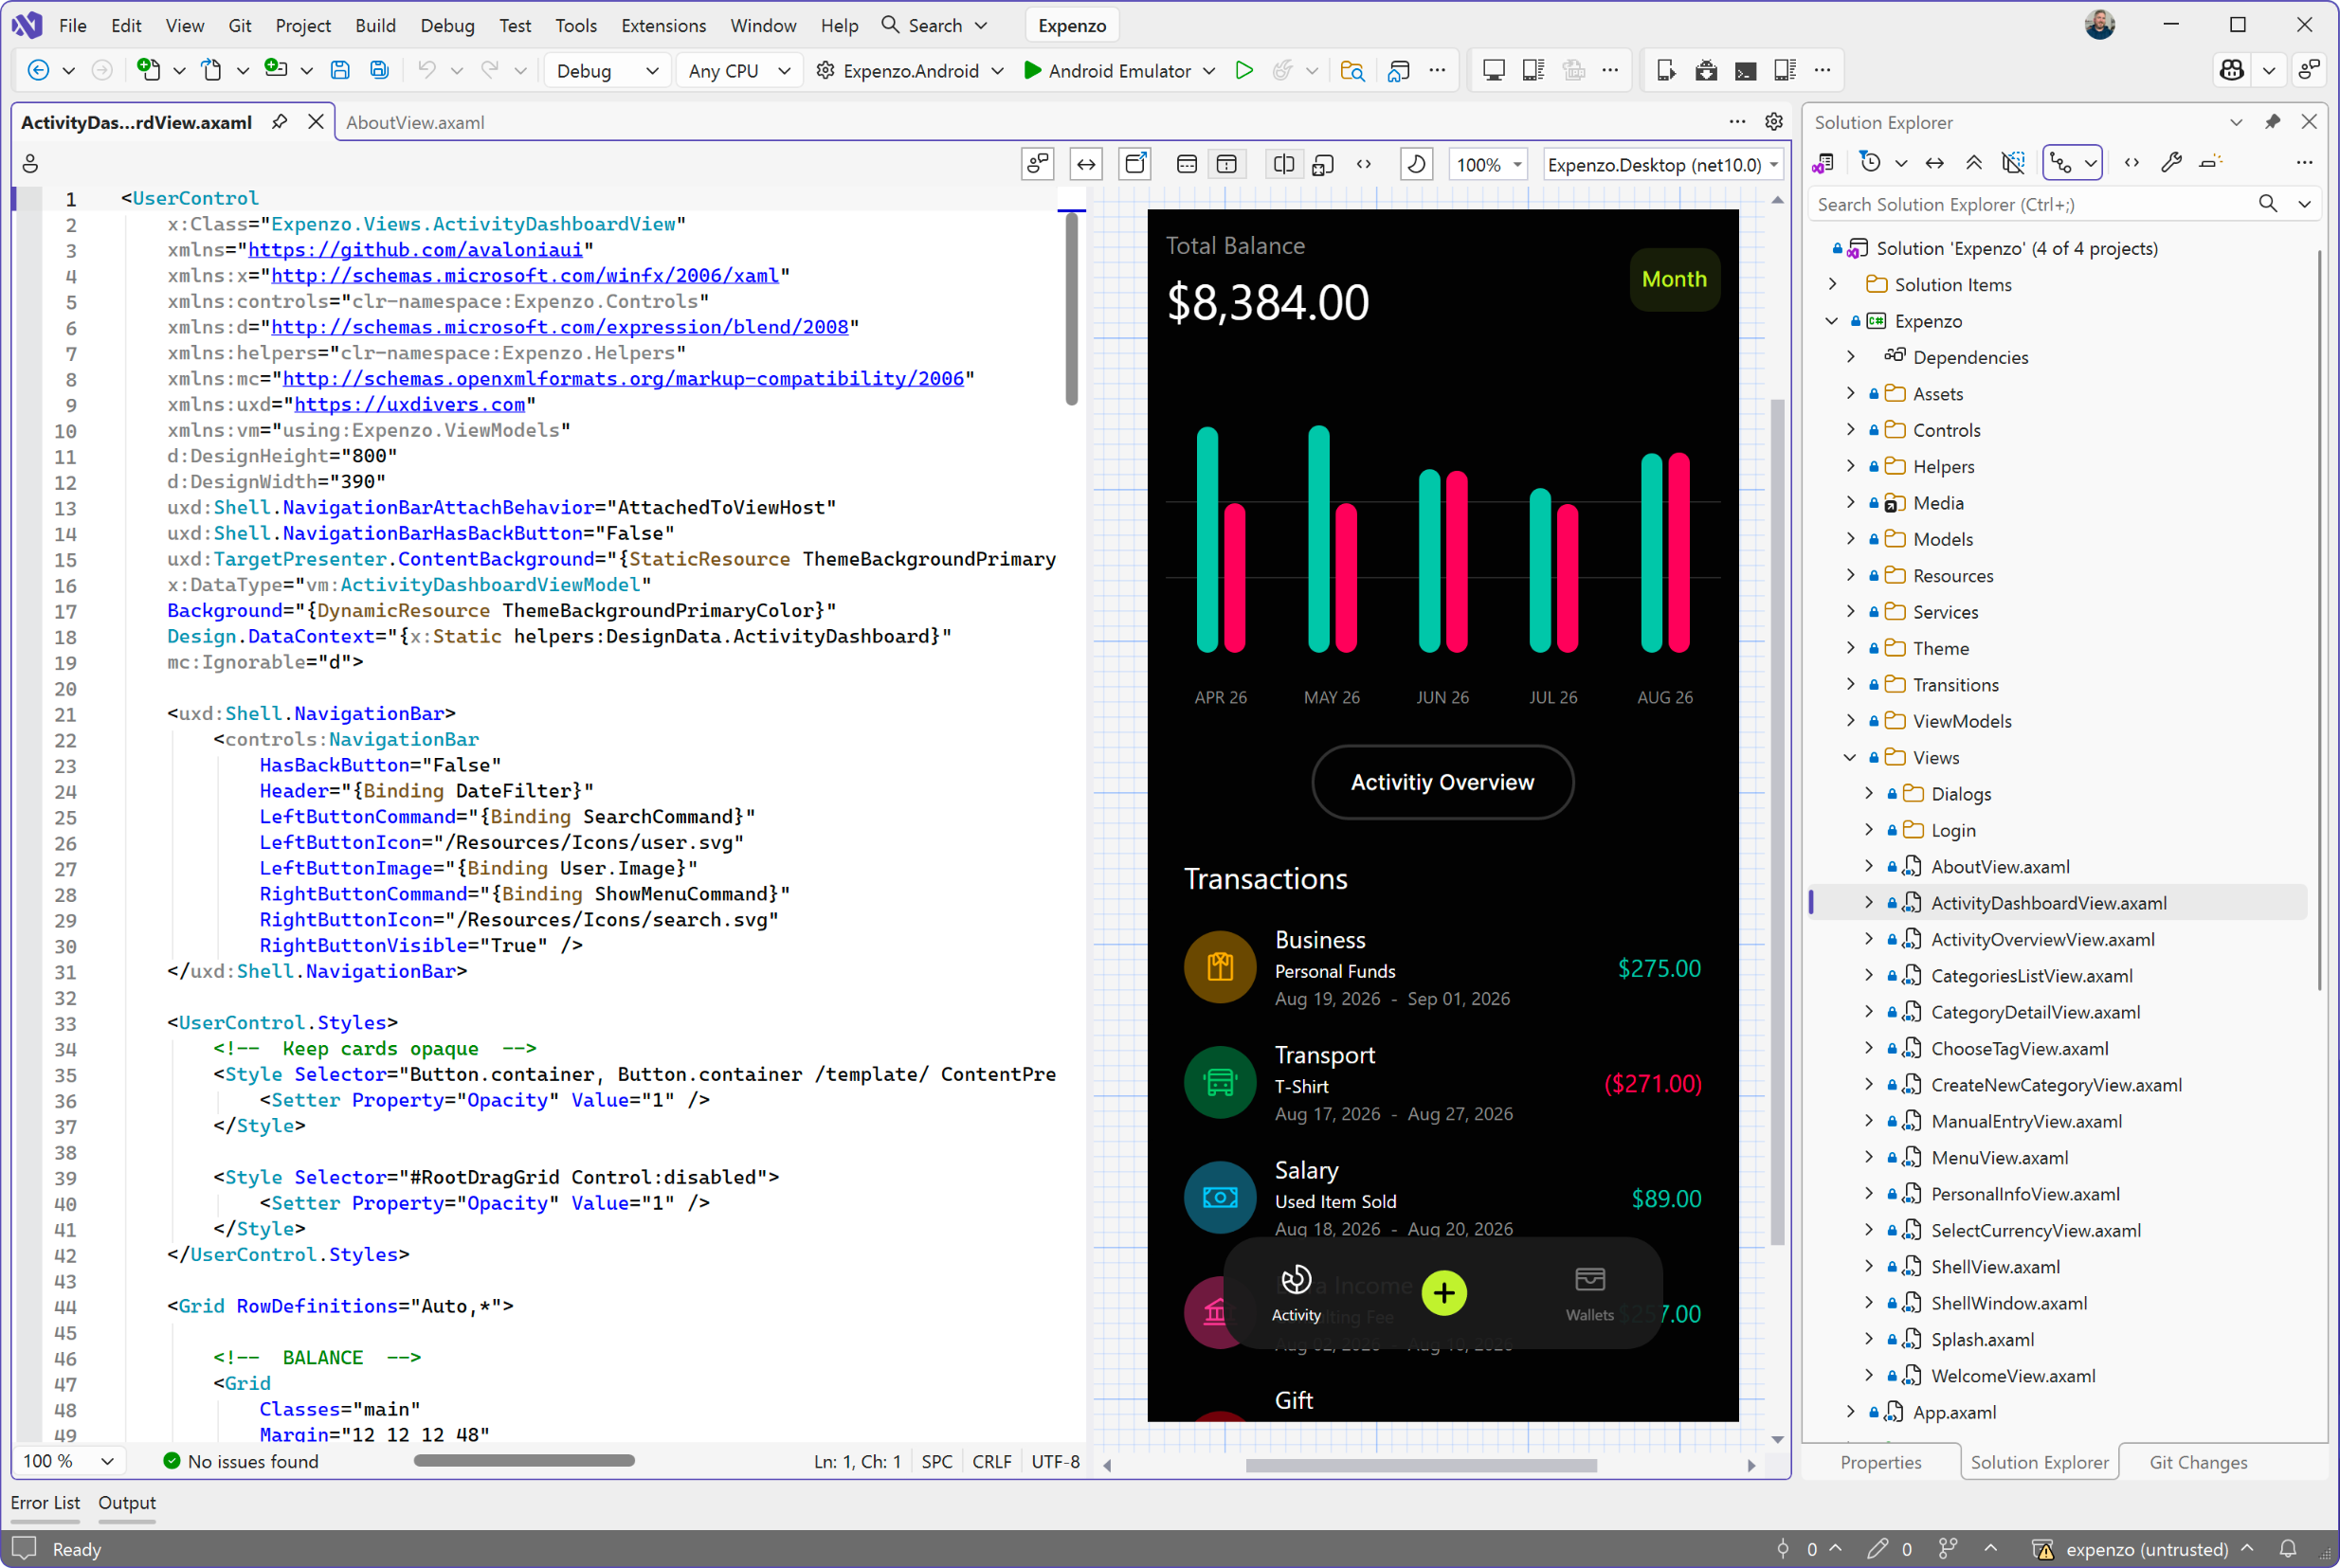Viewport: 2340px width, 1568px height.
Task: Click the https://github.com/avaloniaui link in the code
Action: point(415,250)
